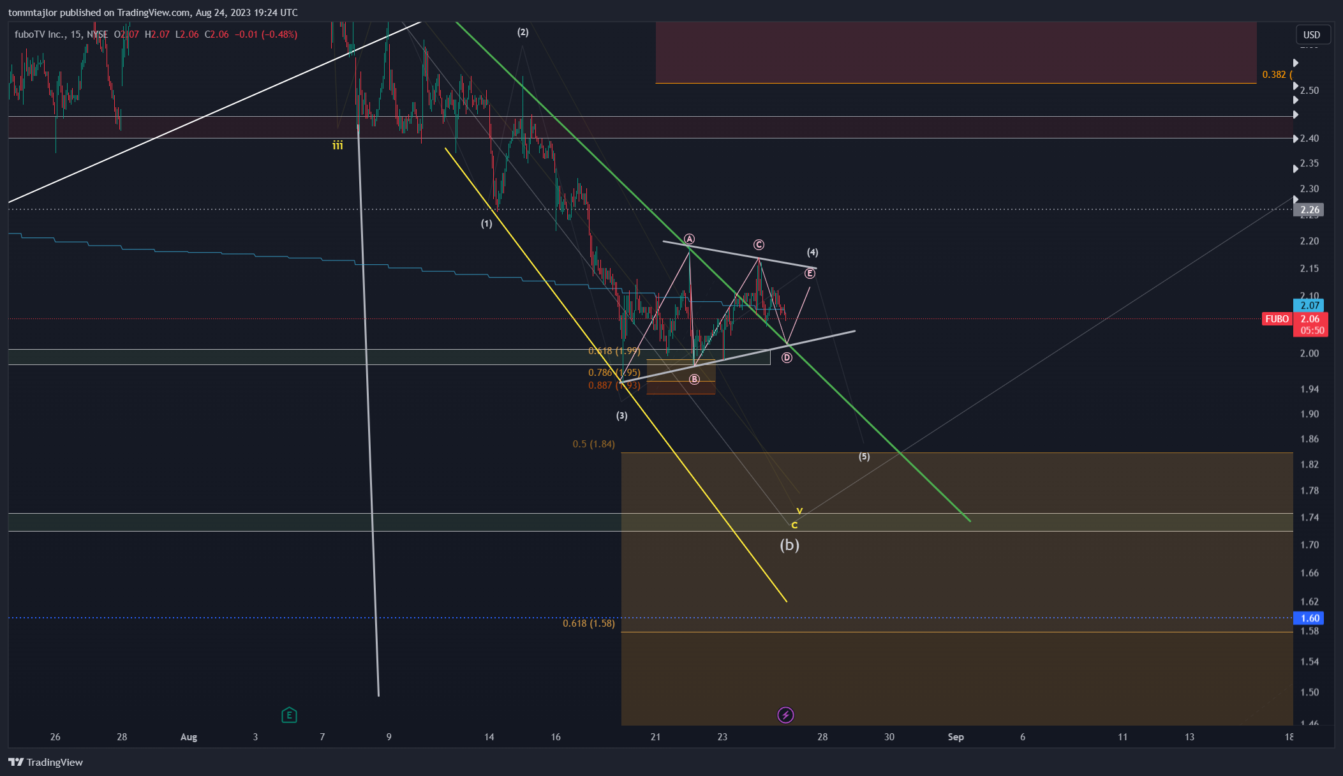The width and height of the screenshot is (1343, 776).
Task: Click the 0.786 (1.95) Fibonacci label
Action: tap(614, 372)
